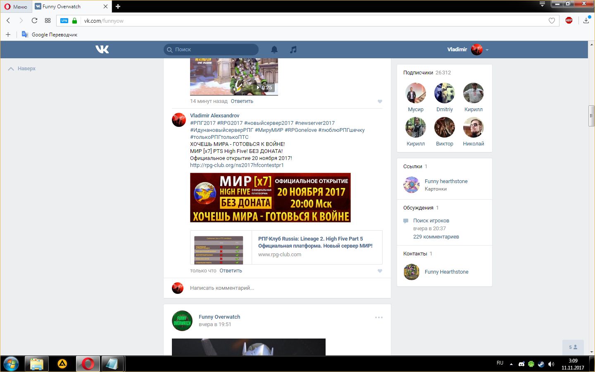Open the МИР x7 banner image

point(270,198)
